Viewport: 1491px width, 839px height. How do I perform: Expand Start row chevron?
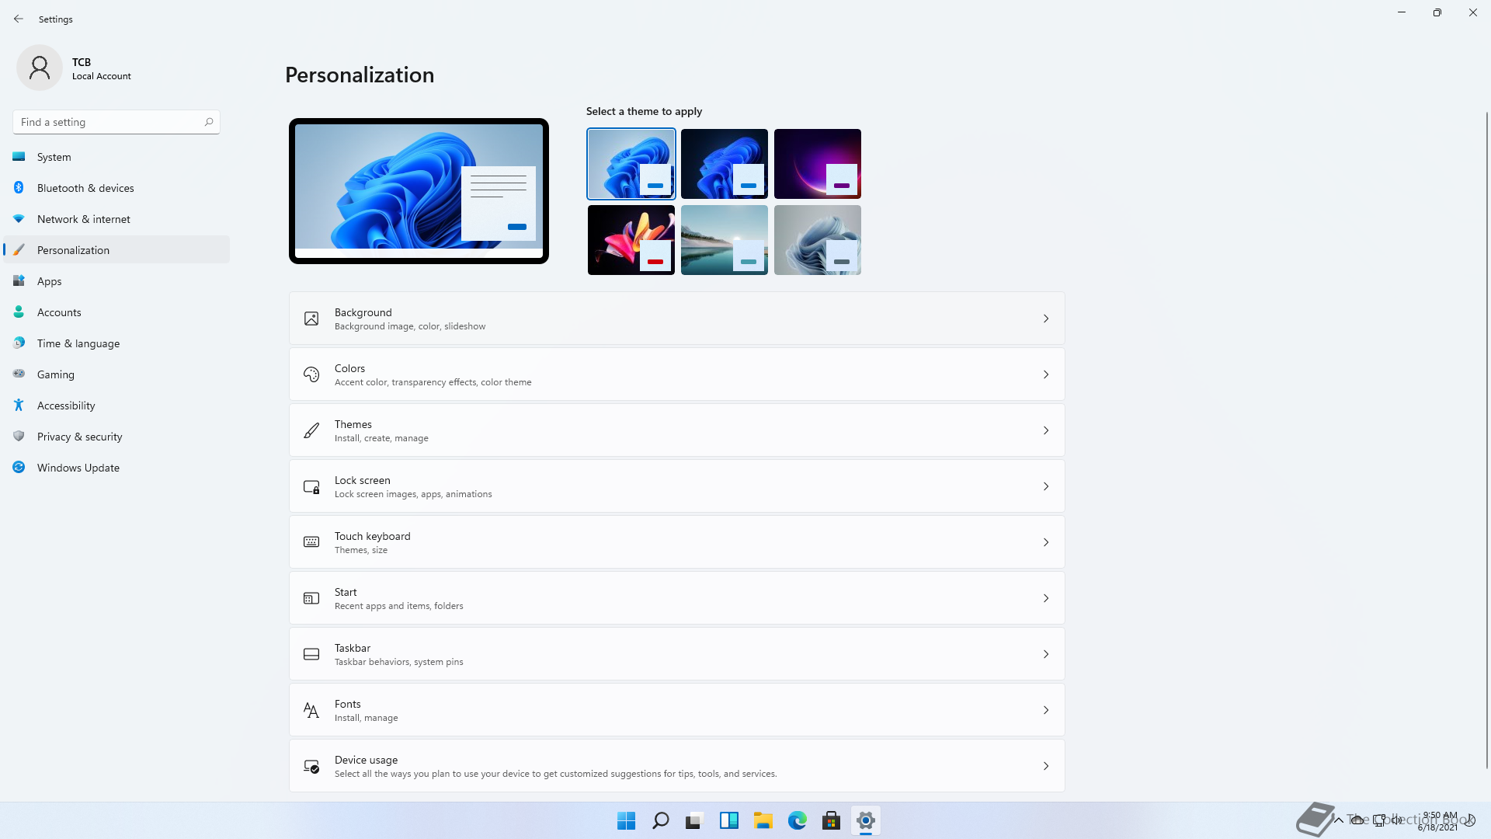1046,598
